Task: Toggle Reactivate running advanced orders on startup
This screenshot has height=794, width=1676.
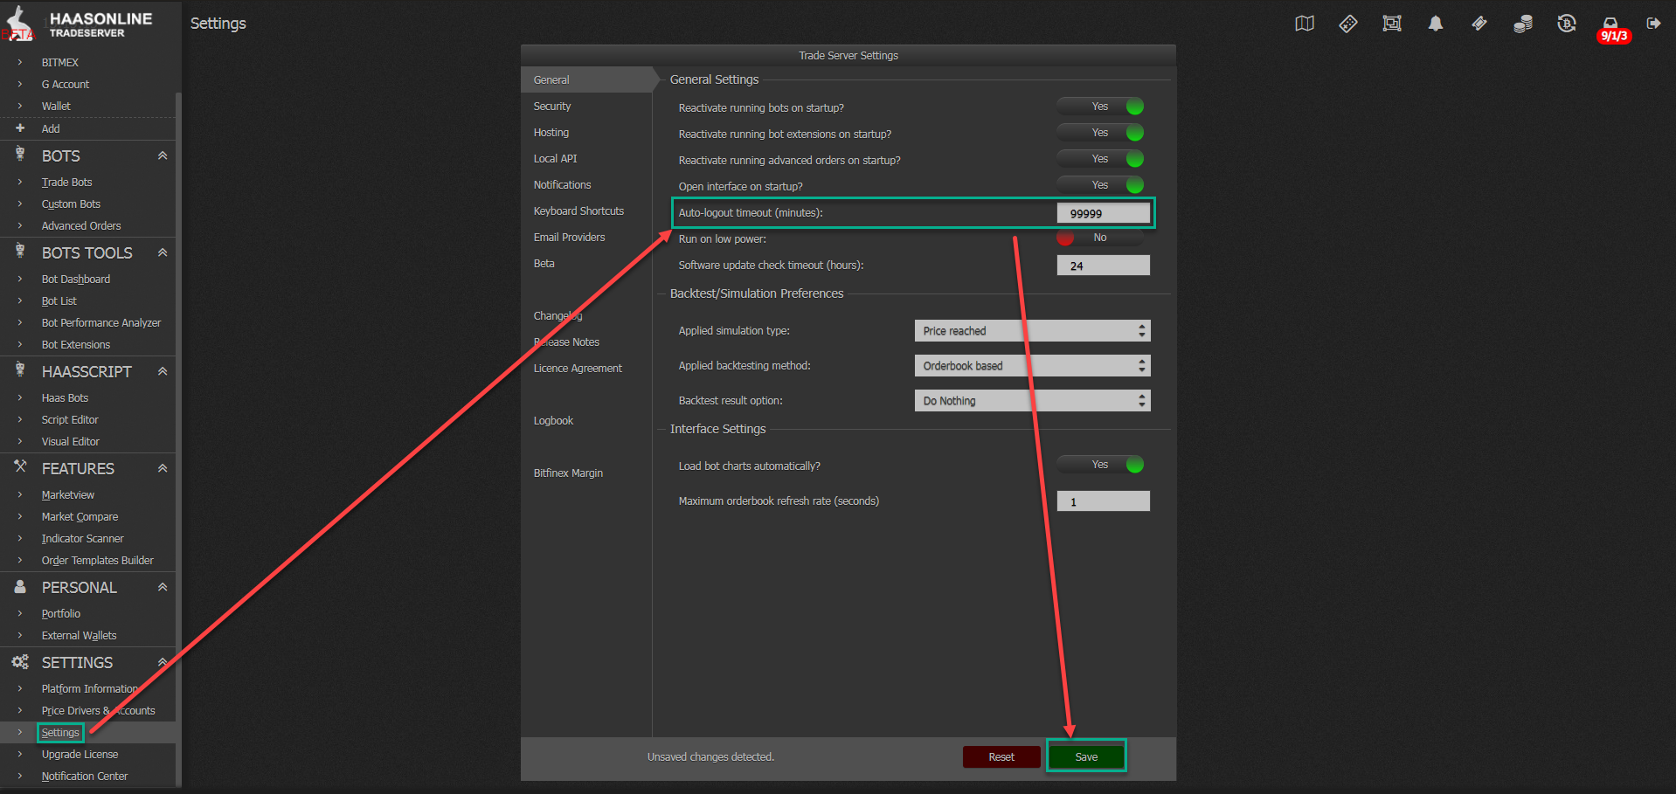Action: click(1101, 159)
